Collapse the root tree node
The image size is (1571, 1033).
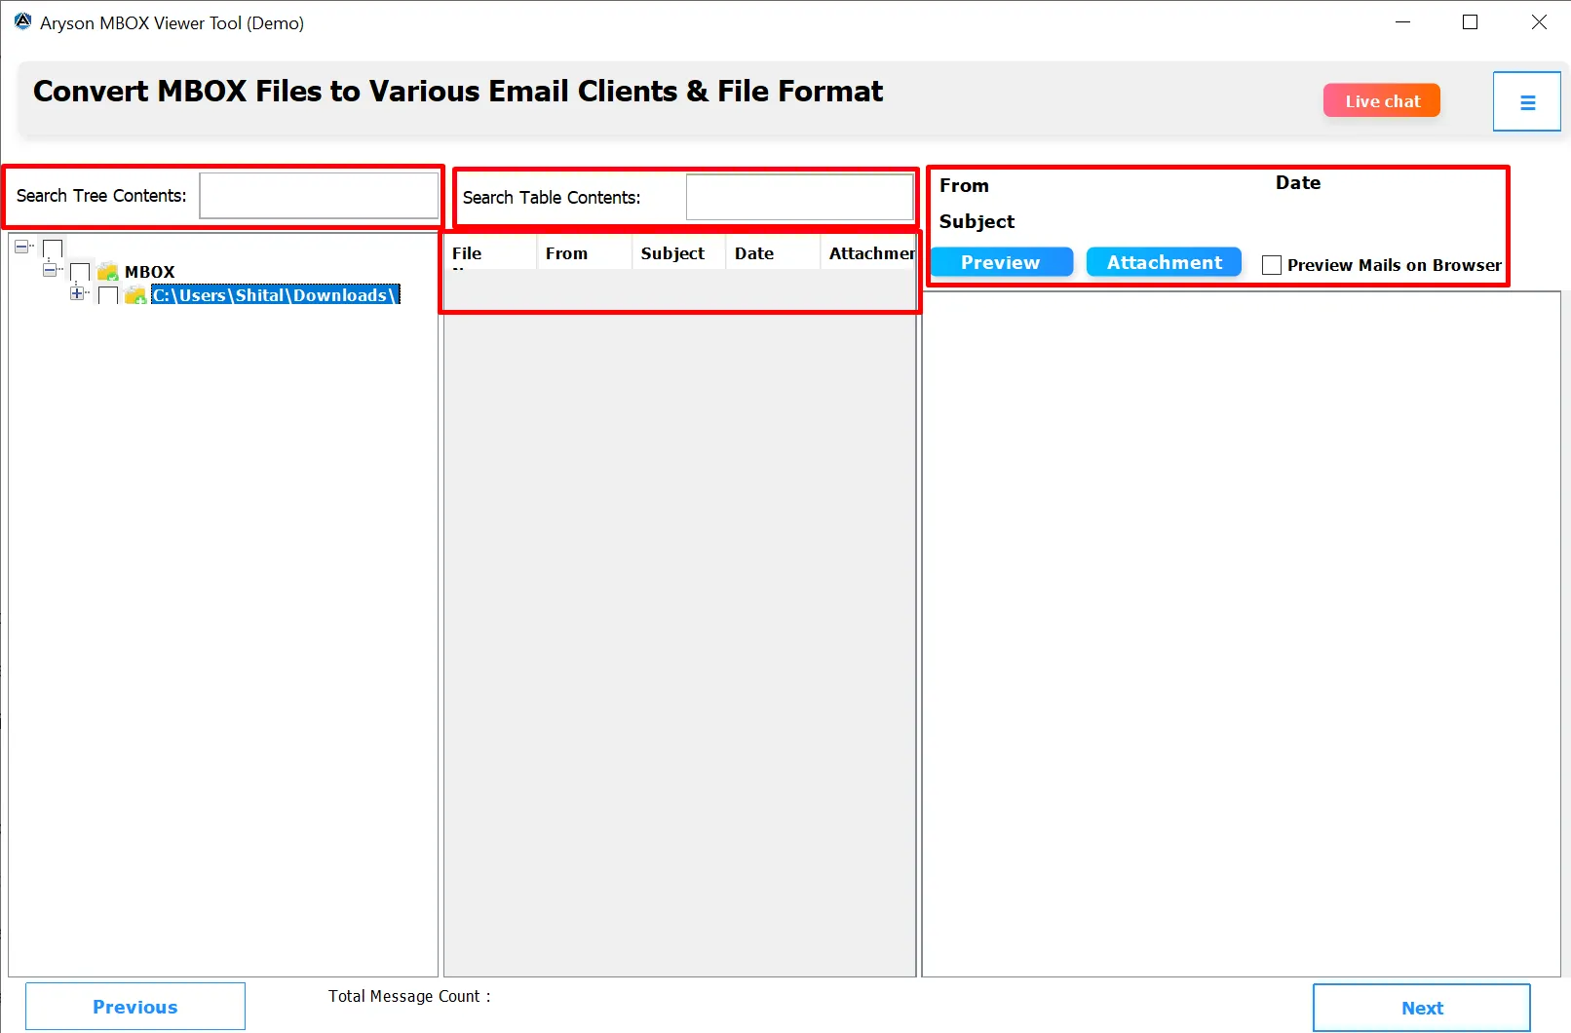pos(21,247)
